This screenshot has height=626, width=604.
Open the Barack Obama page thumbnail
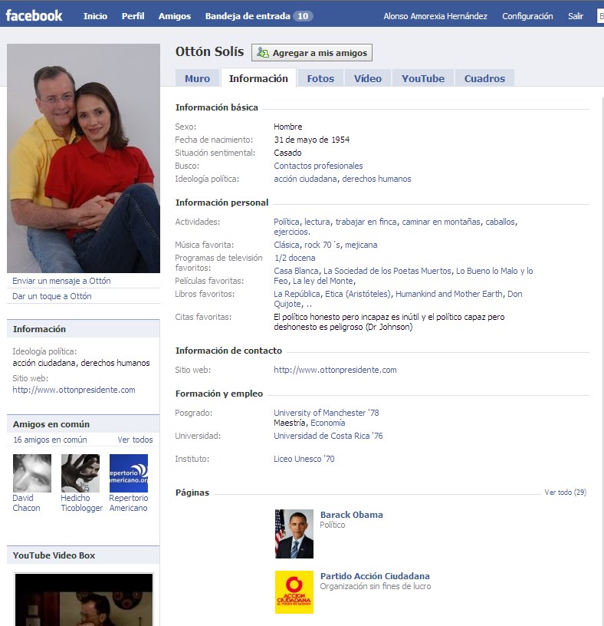tap(294, 534)
